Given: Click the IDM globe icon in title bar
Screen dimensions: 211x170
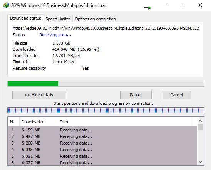Looking at the screenshot, I should click(x=6, y=5).
